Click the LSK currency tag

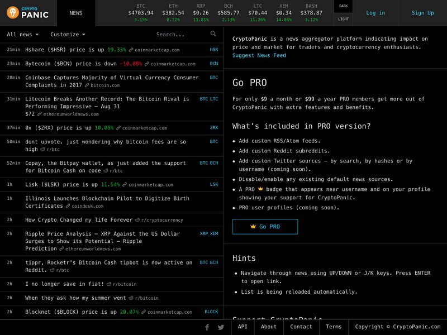point(214,184)
